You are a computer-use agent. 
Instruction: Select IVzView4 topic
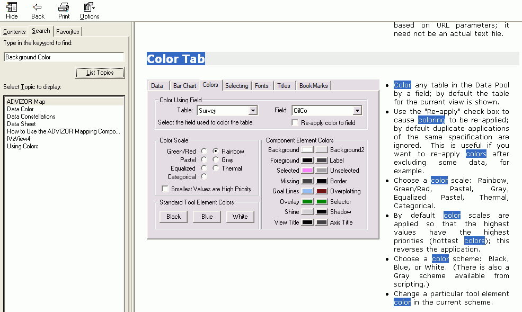[x=19, y=139]
